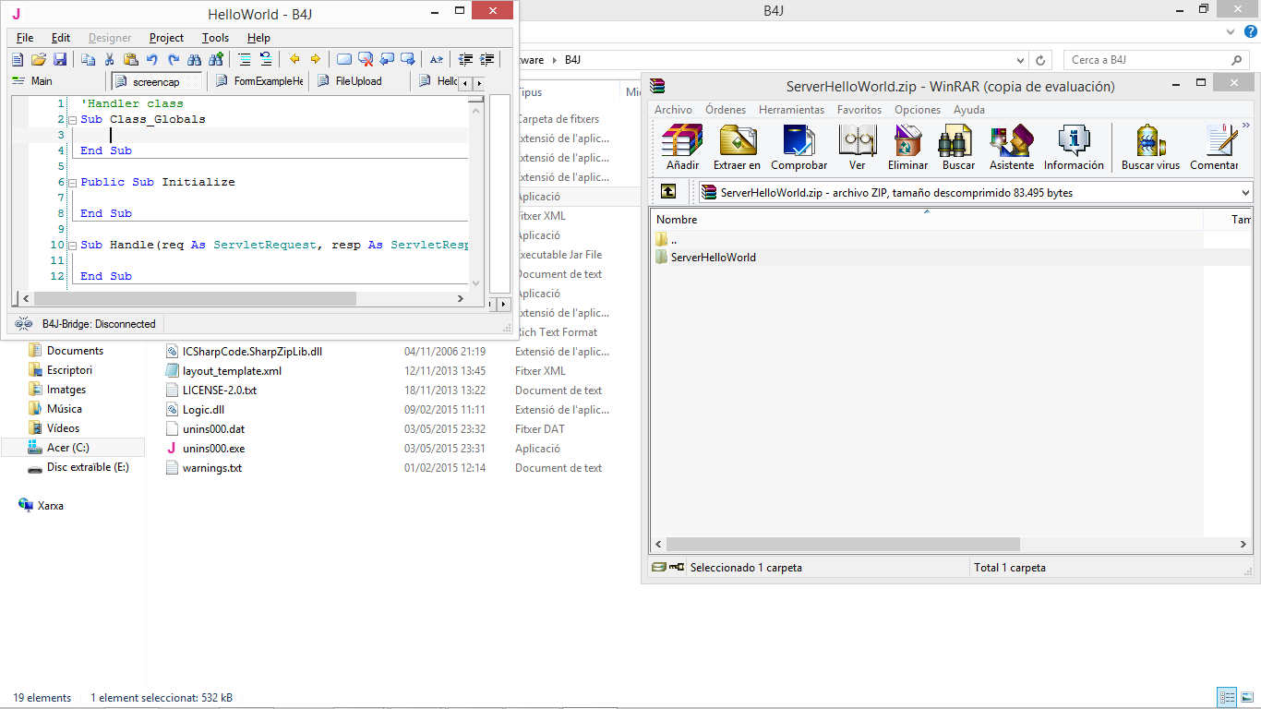Open Find with the binoculars icon in B4J
The height and width of the screenshot is (709, 1261).
194,59
